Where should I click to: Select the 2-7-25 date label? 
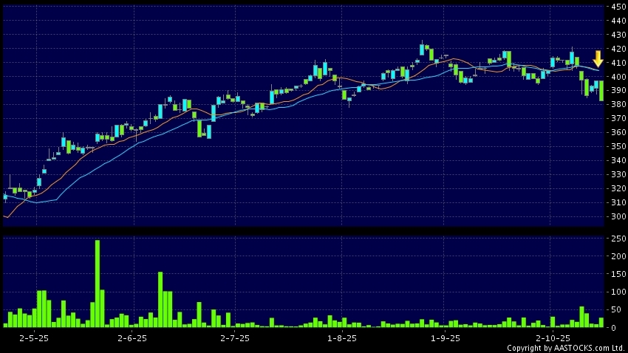pyautogui.click(x=235, y=337)
